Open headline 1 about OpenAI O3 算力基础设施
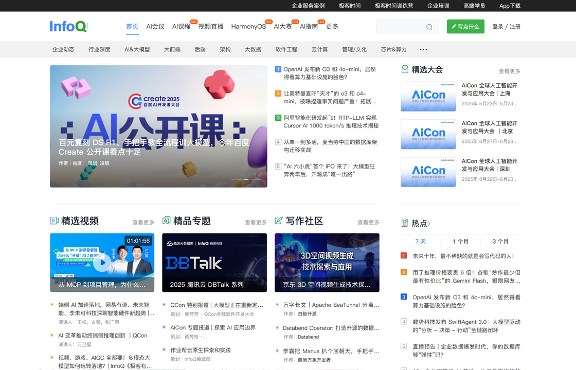The image size is (576, 370). pos(330,73)
